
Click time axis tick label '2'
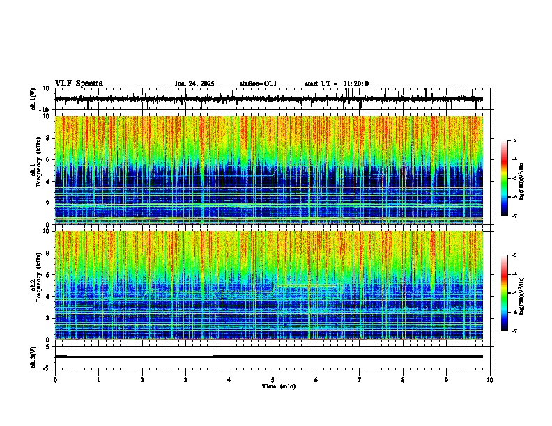pos(142,380)
